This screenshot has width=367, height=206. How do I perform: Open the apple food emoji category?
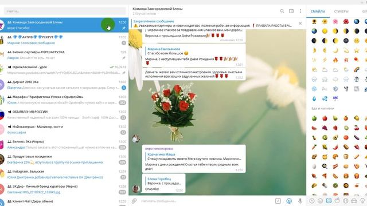pos(337,201)
